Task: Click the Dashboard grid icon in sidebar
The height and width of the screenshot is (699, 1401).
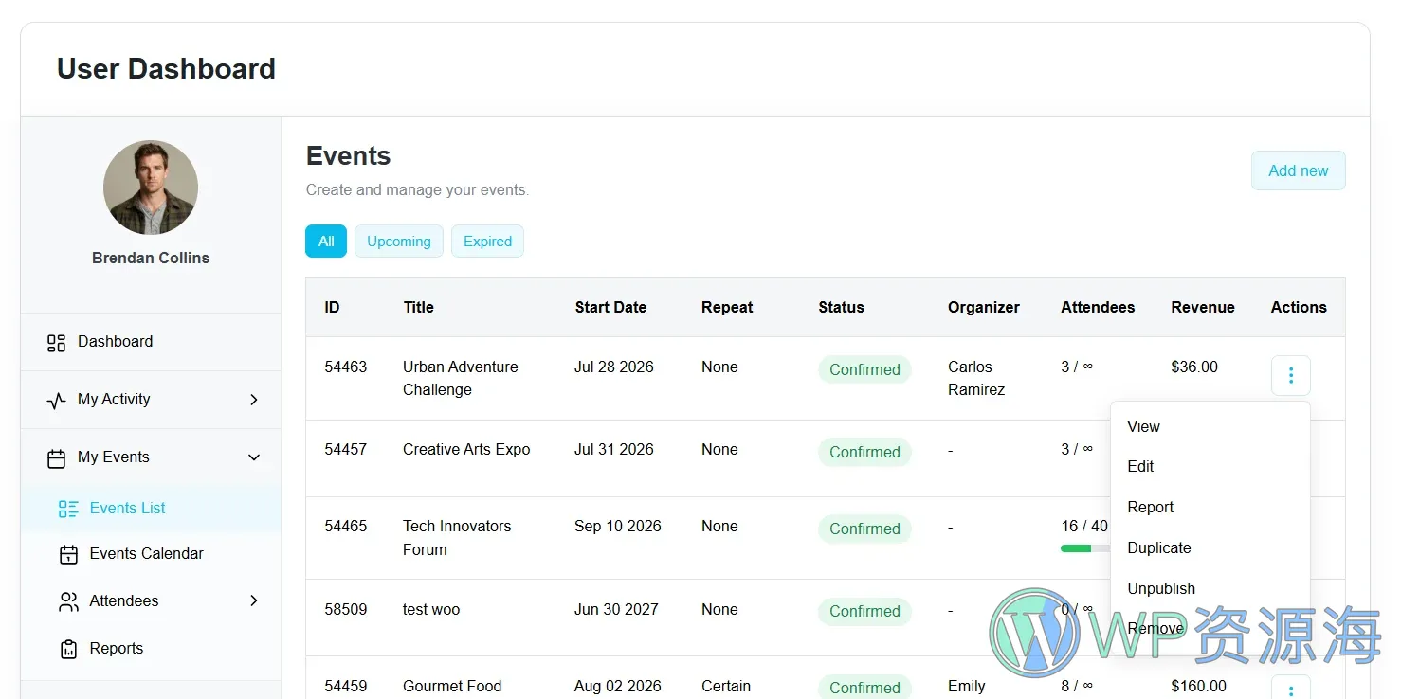Action: click(57, 343)
